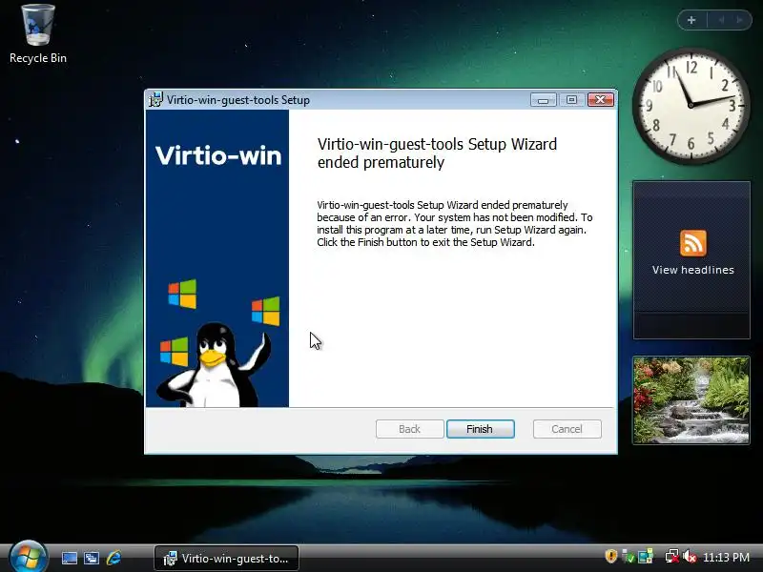Click the muted volume tray icon
The image size is (763, 572).
click(x=690, y=556)
